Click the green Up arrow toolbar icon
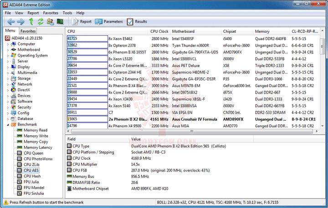Viewport: 328px width, 208px height. pos(31,21)
